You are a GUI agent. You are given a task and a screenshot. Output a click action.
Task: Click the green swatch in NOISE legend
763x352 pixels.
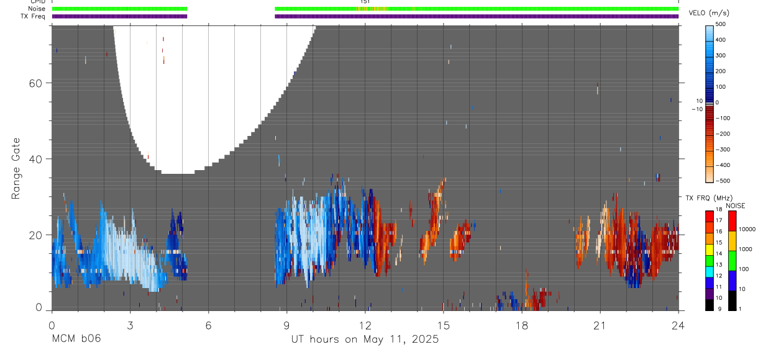(x=733, y=261)
